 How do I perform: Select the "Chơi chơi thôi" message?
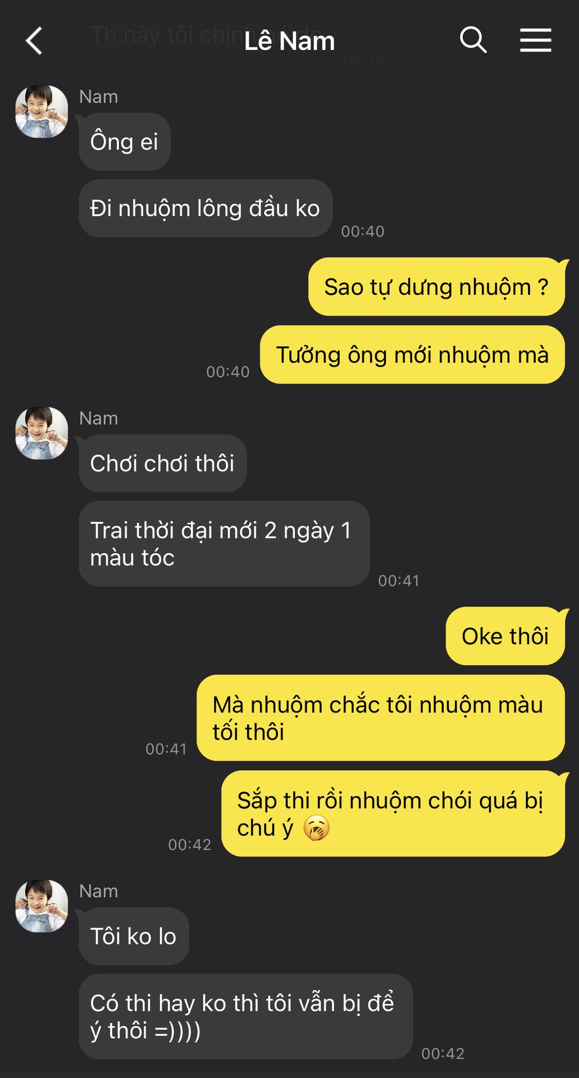click(x=163, y=463)
